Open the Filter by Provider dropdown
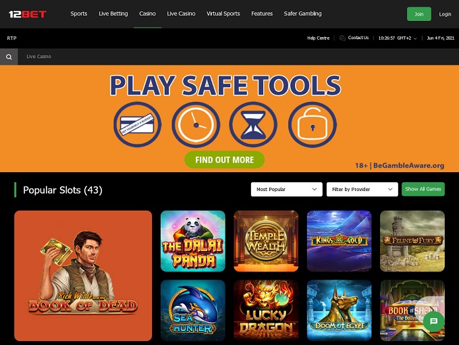459x345 pixels. [x=362, y=189]
